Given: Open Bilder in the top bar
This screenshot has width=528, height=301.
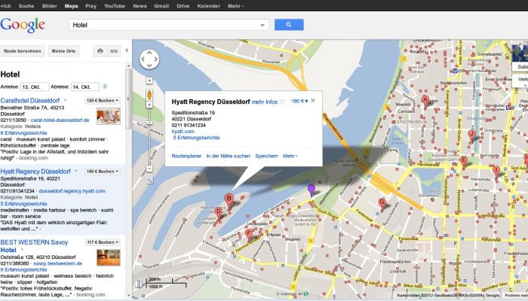Looking at the screenshot, I should click(x=50, y=6).
